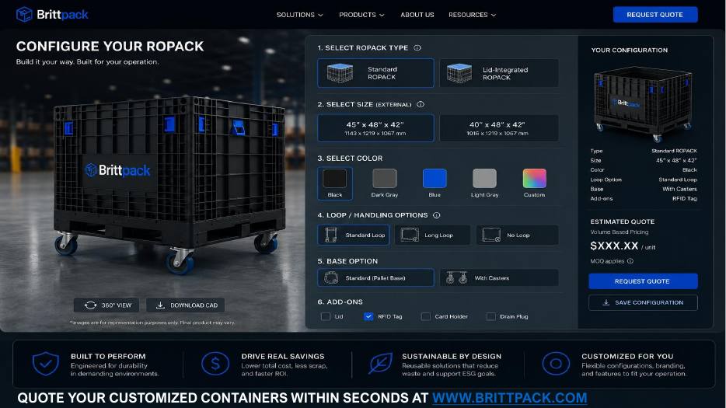This screenshot has width=726, height=408.
Task: Click 'Standard ROPACK' summary value
Action: tap(674, 151)
